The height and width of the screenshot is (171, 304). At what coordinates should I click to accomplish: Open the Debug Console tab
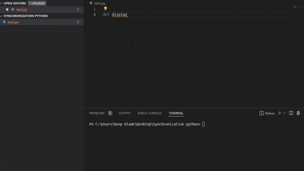tap(150, 113)
